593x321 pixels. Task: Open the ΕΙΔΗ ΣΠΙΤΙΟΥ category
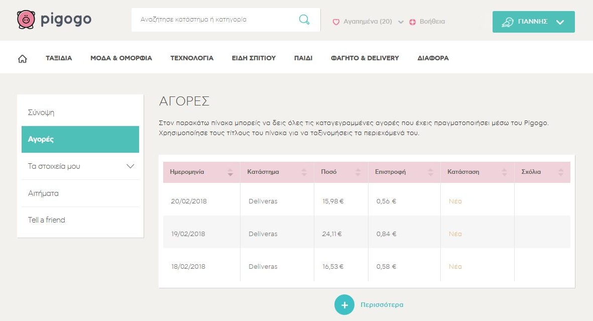pos(254,58)
